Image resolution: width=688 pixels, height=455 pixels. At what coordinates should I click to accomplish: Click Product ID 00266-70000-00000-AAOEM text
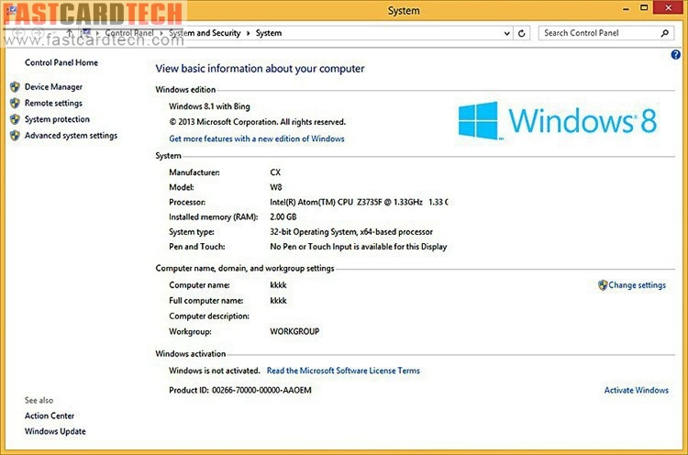[x=240, y=390]
